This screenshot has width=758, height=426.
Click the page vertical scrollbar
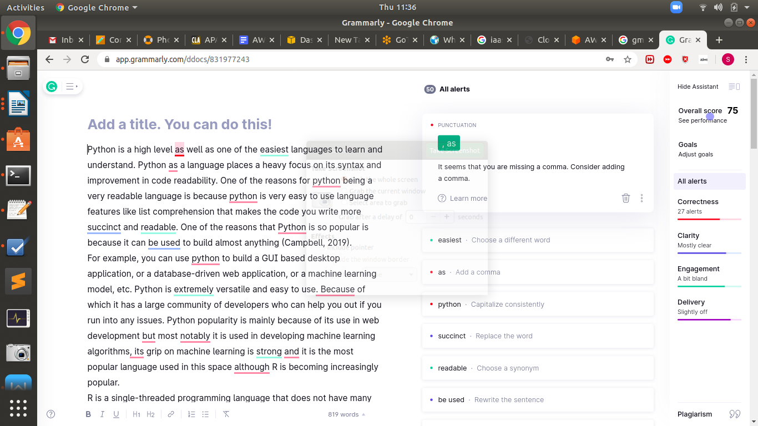[x=754, y=114]
